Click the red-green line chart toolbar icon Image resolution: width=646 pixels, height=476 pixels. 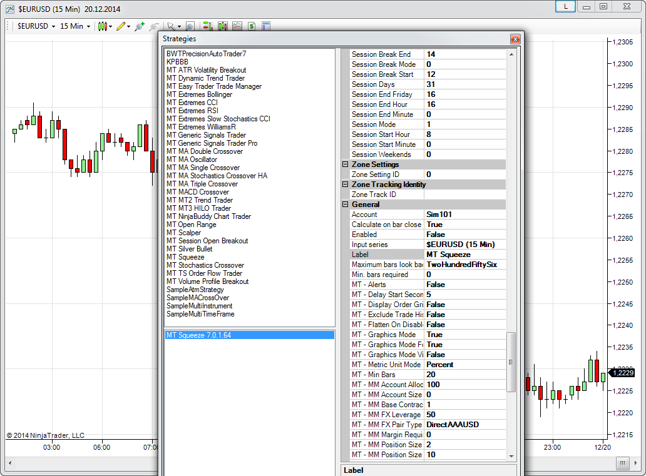point(237,26)
